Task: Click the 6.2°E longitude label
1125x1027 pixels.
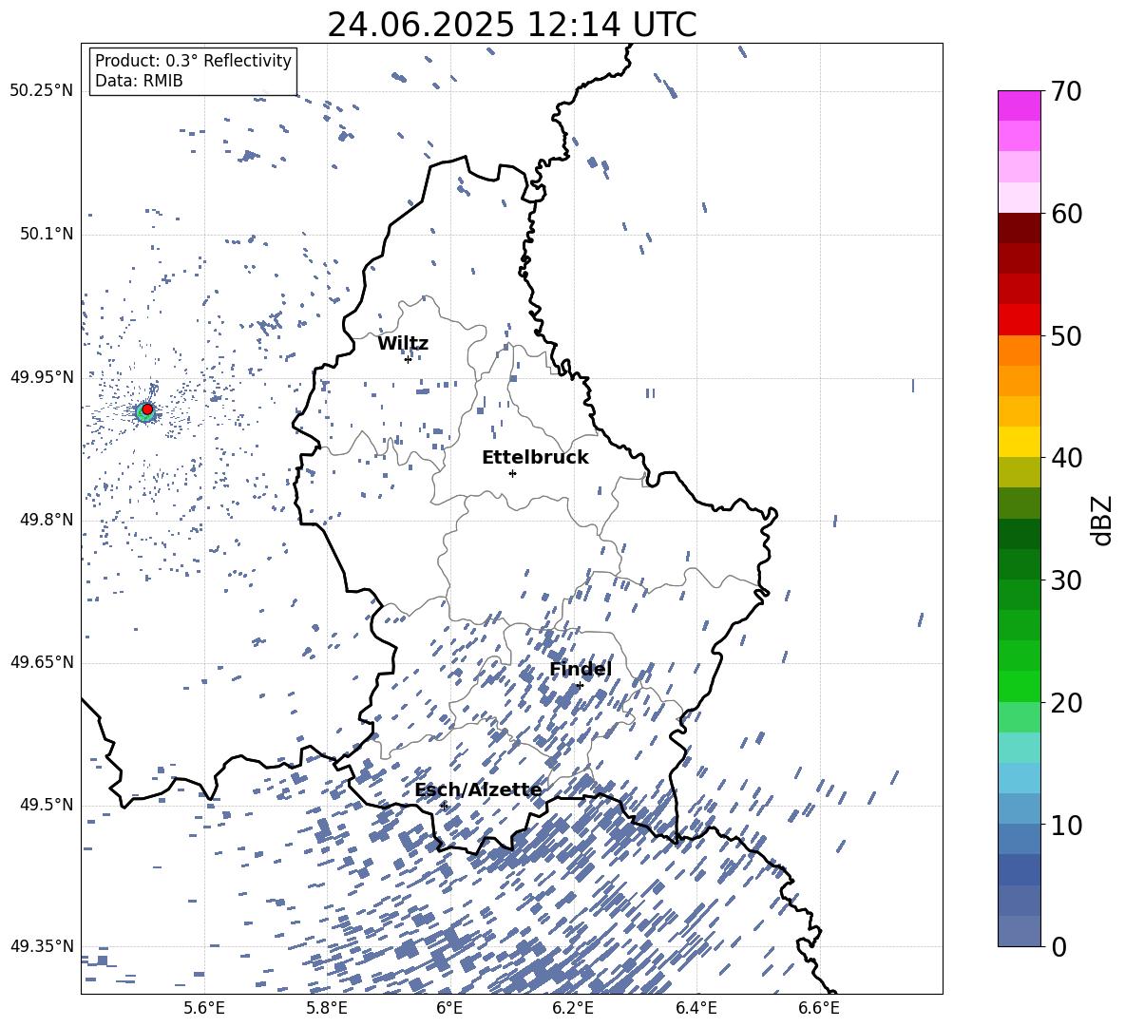Action: [573, 1008]
